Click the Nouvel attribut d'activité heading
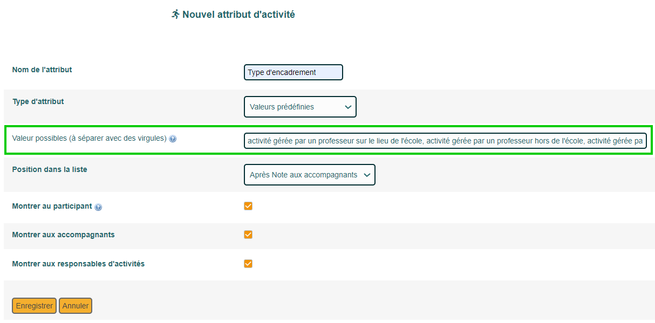Screen dimensions: 655x323 (x=238, y=15)
